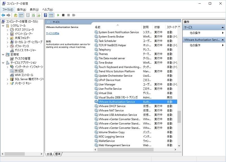This screenshot has height=162, width=226.
Task: Select the VMware DHCP Service row
Action: 136,106
